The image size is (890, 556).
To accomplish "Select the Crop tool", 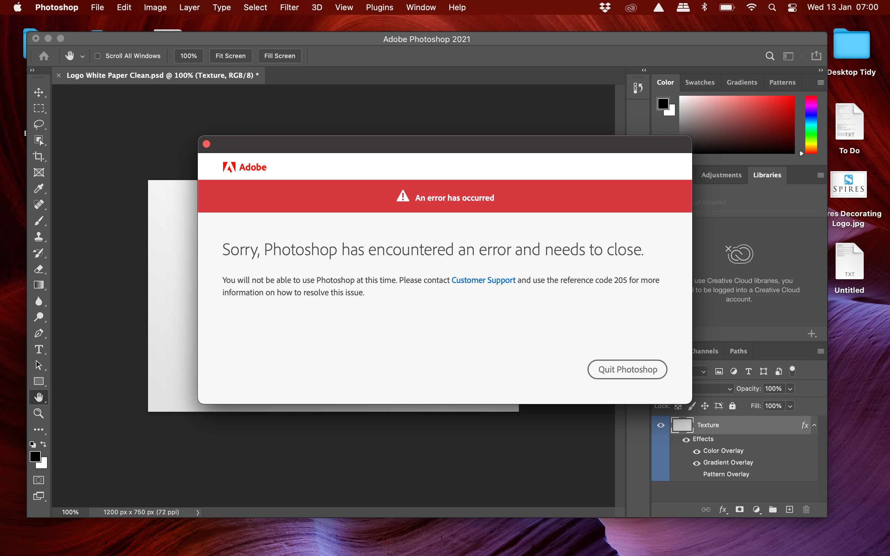I will tap(39, 156).
